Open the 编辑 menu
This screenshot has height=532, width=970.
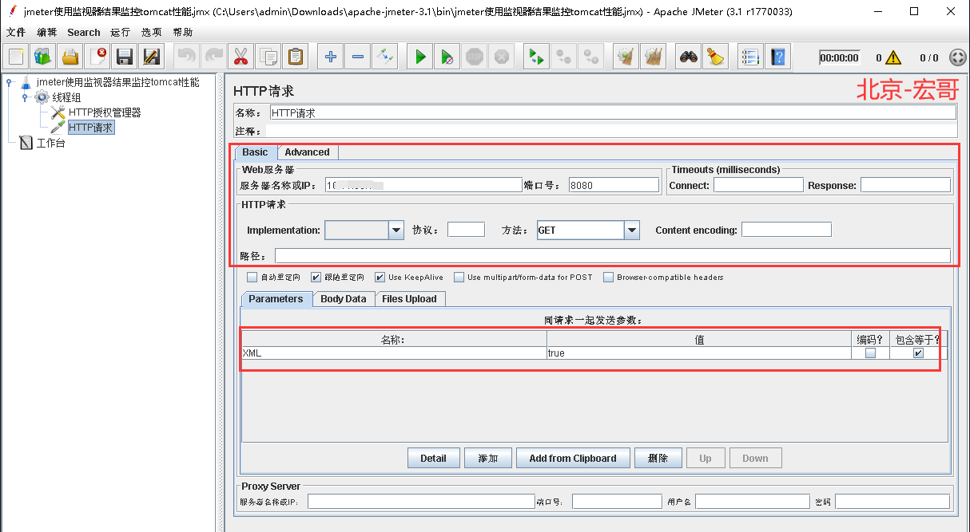47,32
